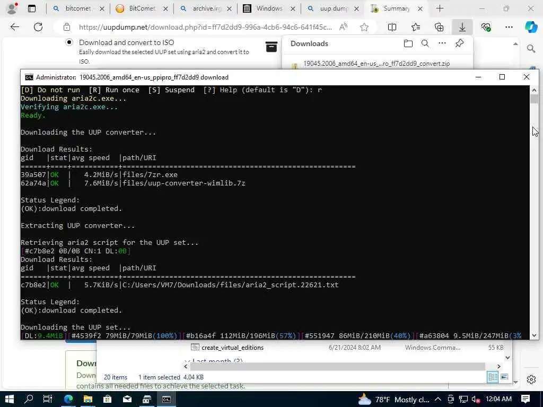Screen dimensions: 543x407
Task: Toggle the Downloads toolbar button
Action: (462, 27)
